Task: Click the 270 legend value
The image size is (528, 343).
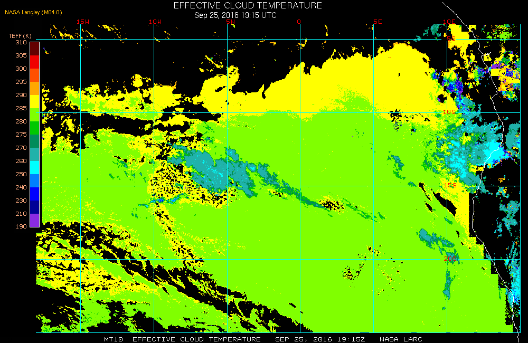Action: coord(21,148)
